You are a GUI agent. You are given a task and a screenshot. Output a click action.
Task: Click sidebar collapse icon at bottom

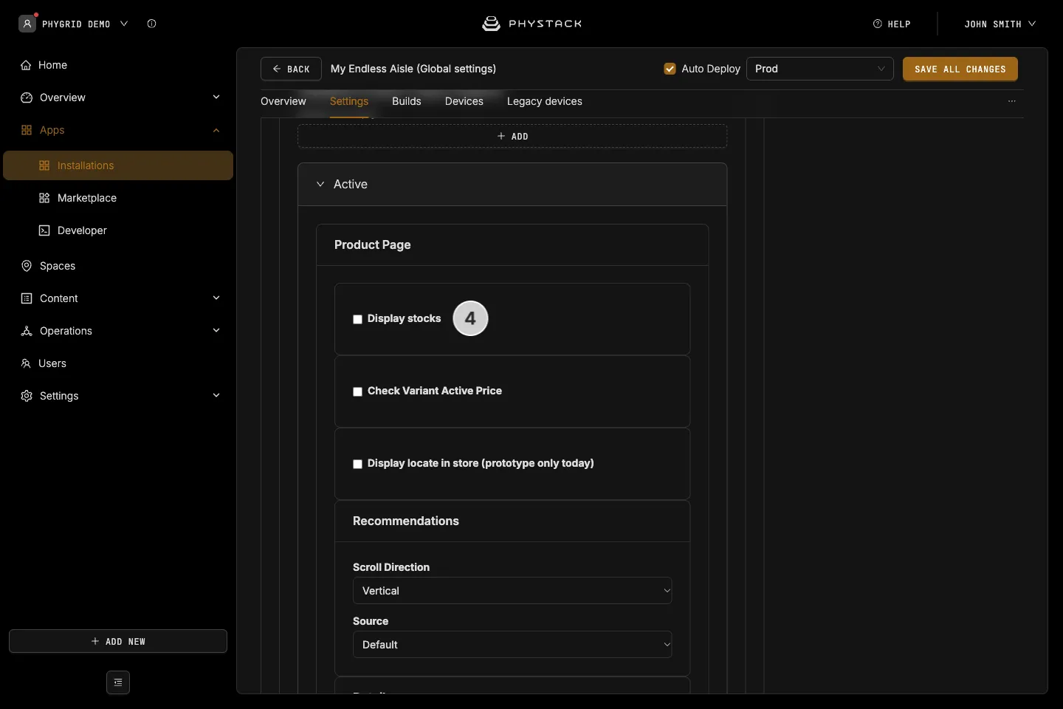tap(118, 682)
